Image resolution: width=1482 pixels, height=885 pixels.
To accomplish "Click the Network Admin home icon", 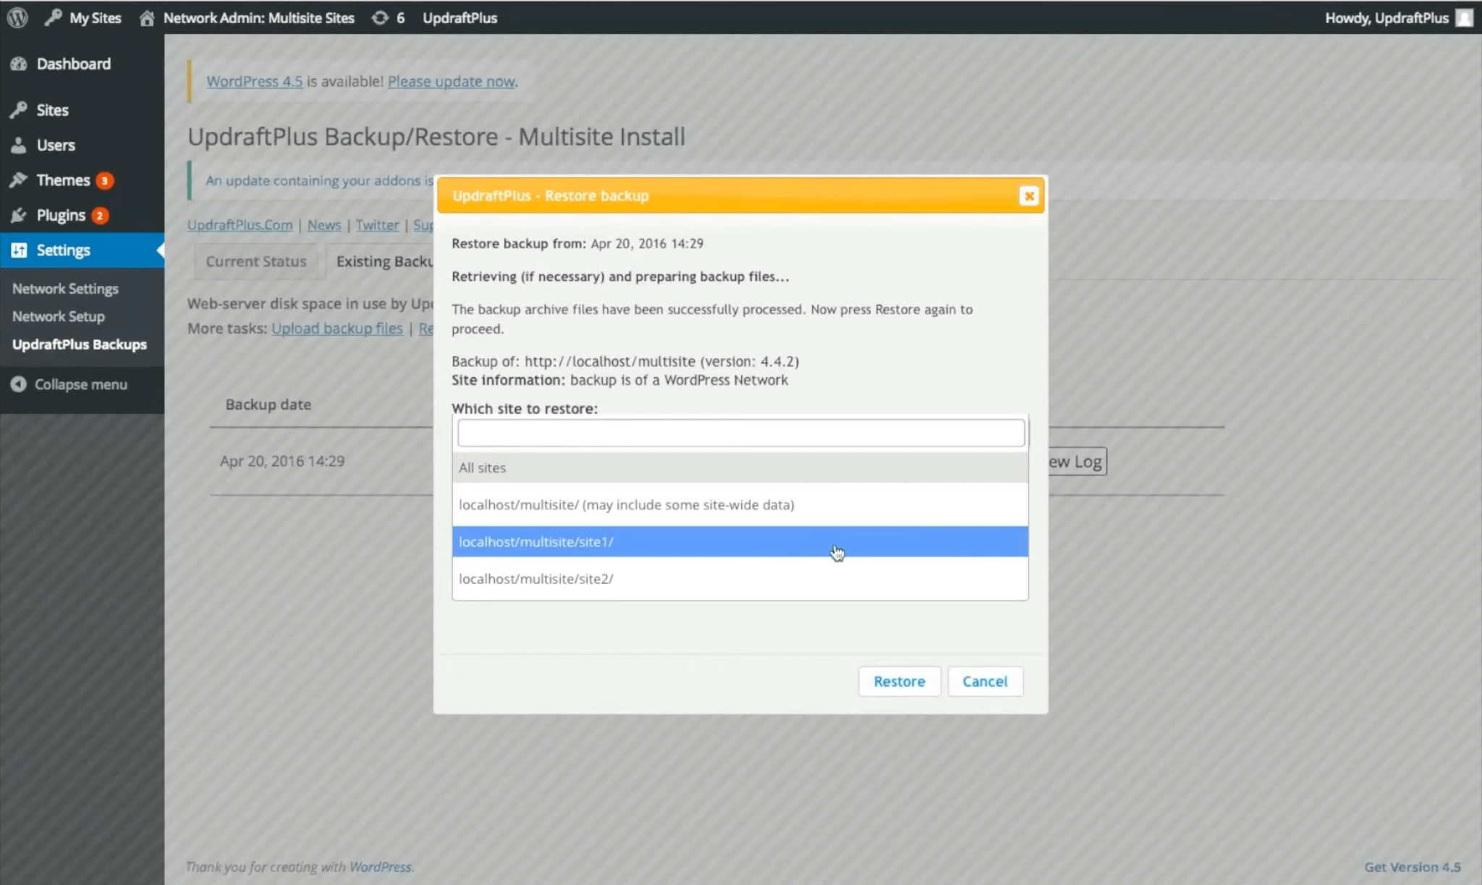I will tap(148, 18).
